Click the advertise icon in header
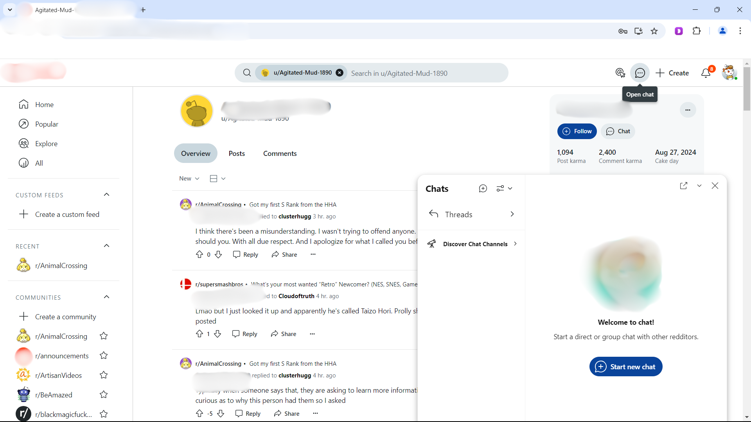The image size is (751, 422). 620,73
